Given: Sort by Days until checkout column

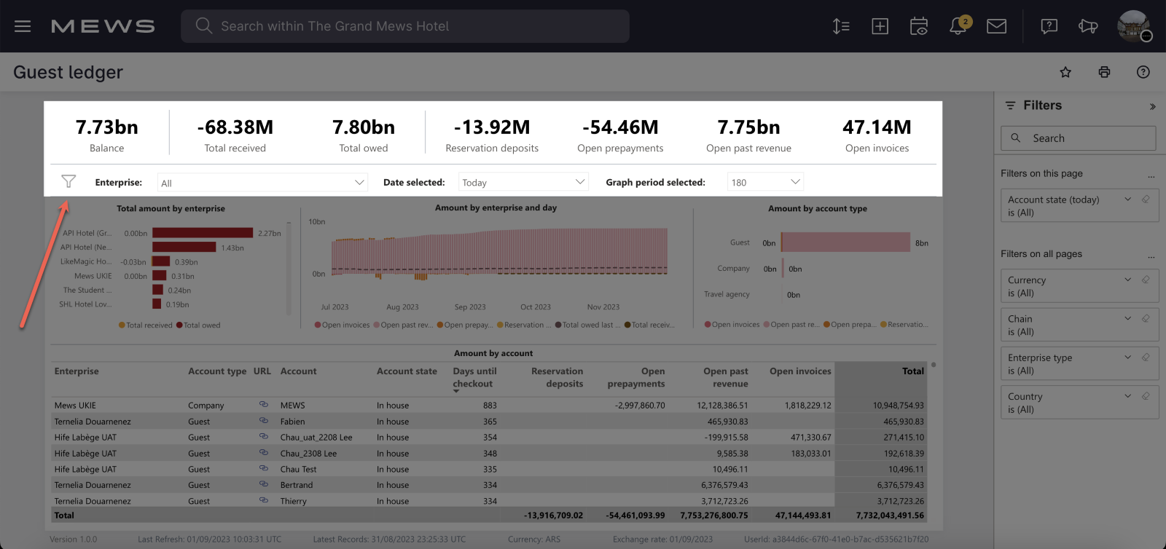Looking at the screenshot, I should tap(474, 377).
